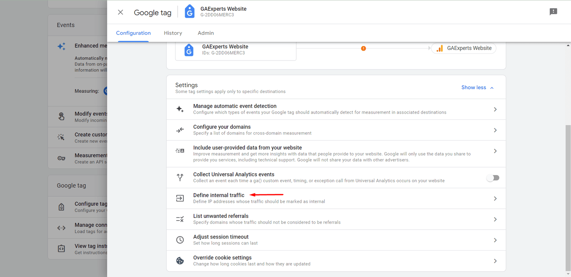Click the Analytics bar-chart icon in destination chip
Image resolution: width=571 pixels, height=277 pixels.
(440, 48)
